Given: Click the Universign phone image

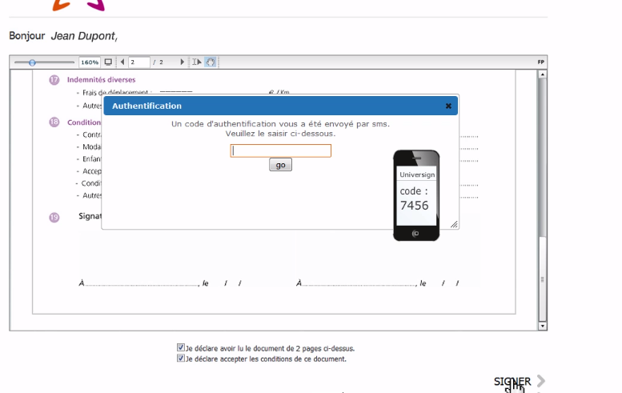Looking at the screenshot, I should point(416,195).
